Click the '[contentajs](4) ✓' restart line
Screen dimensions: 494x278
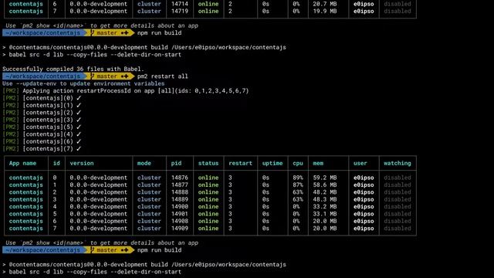click(42, 134)
